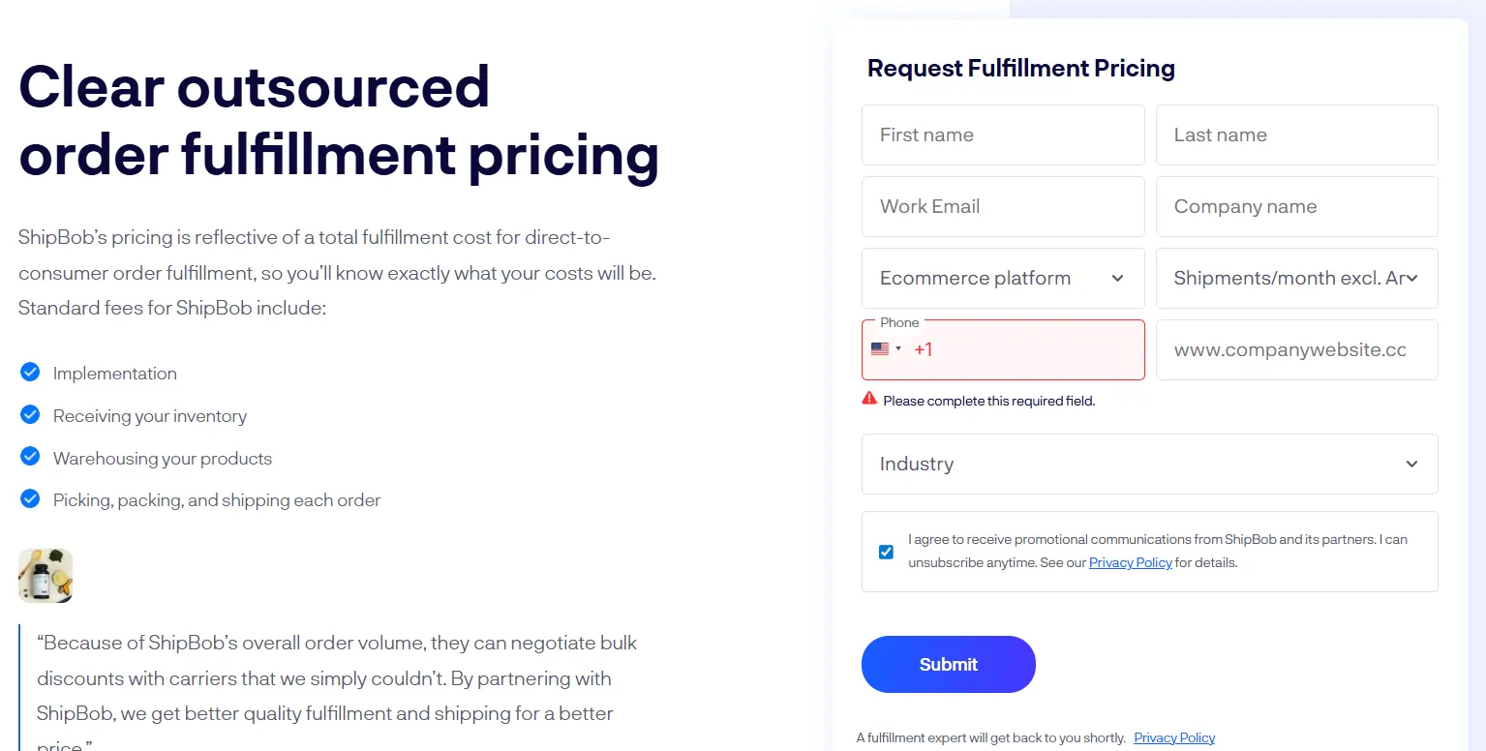Image resolution: width=1486 pixels, height=751 pixels.
Task: Click the checkmark icon beside Implementation
Action: (x=29, y=371)
